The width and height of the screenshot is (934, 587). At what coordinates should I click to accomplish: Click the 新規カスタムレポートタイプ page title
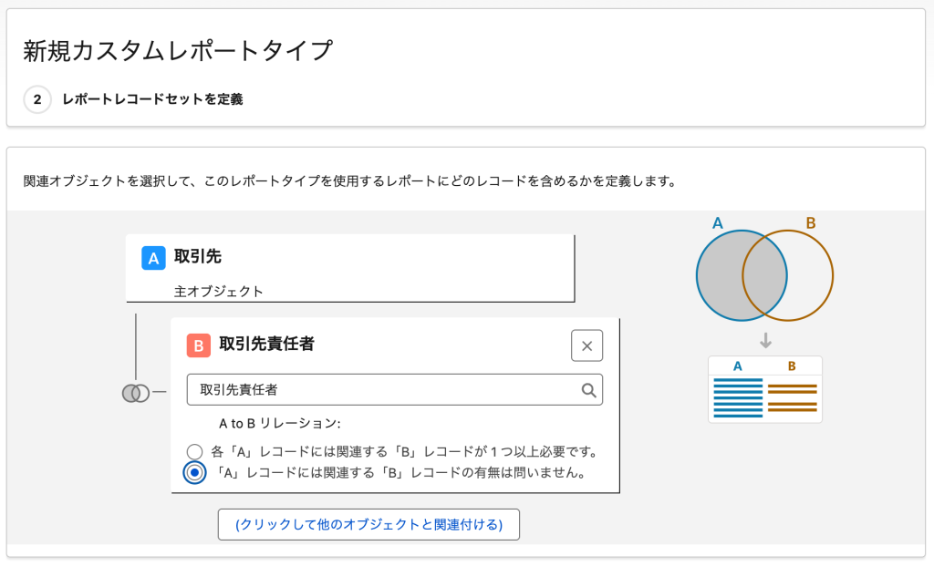[178, 51]
